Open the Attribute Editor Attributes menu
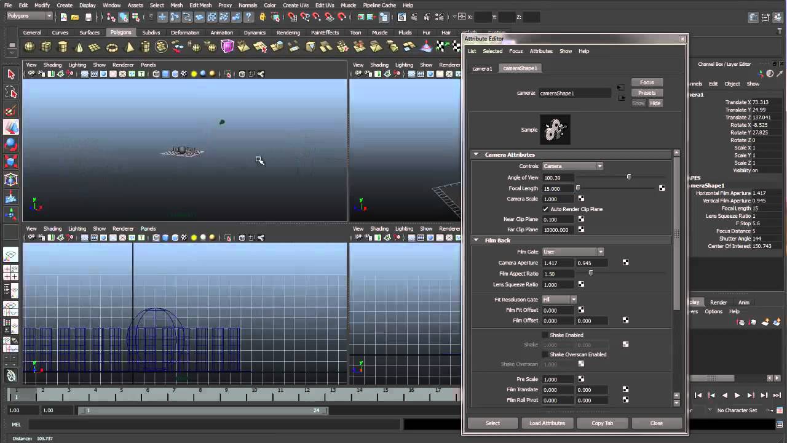Image resolution: width=787 pixels, height=443 pixels. [541, 51]
